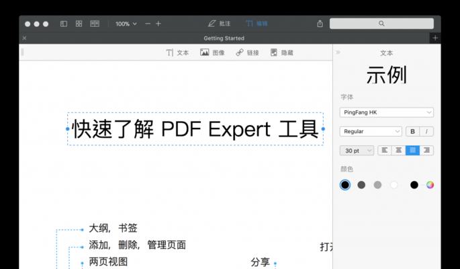Zoom out with the minus button
Image resolution: width=460 pixels, height=269 pixels.
(x=148, y=24)
